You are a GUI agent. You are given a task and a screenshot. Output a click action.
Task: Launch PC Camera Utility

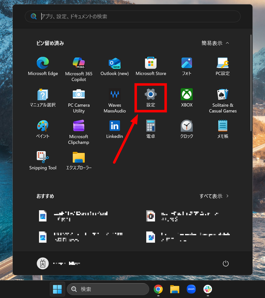click(79, 101)
